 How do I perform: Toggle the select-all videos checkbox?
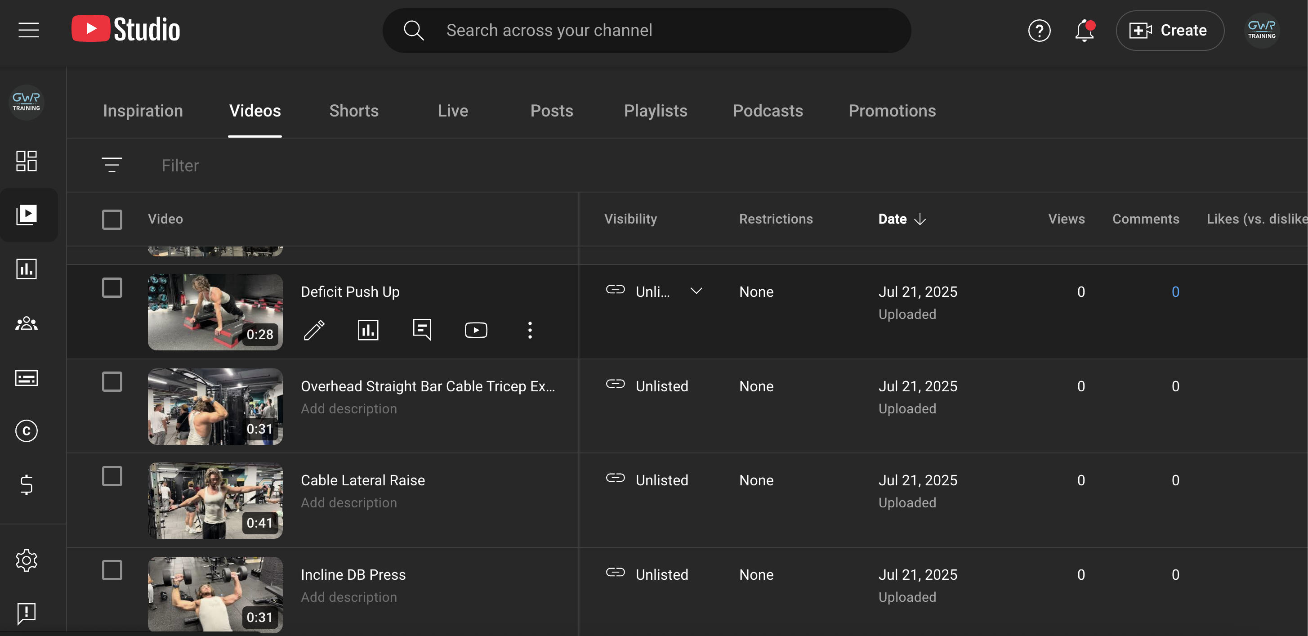click(x=112, y=219)
